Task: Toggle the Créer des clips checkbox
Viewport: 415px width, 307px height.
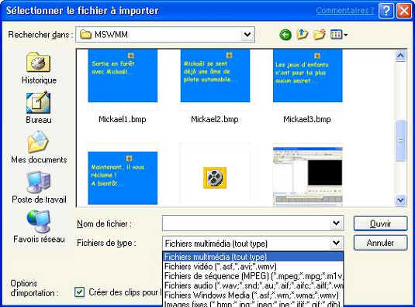Action: pyautogui.click(x=80, y=292)
